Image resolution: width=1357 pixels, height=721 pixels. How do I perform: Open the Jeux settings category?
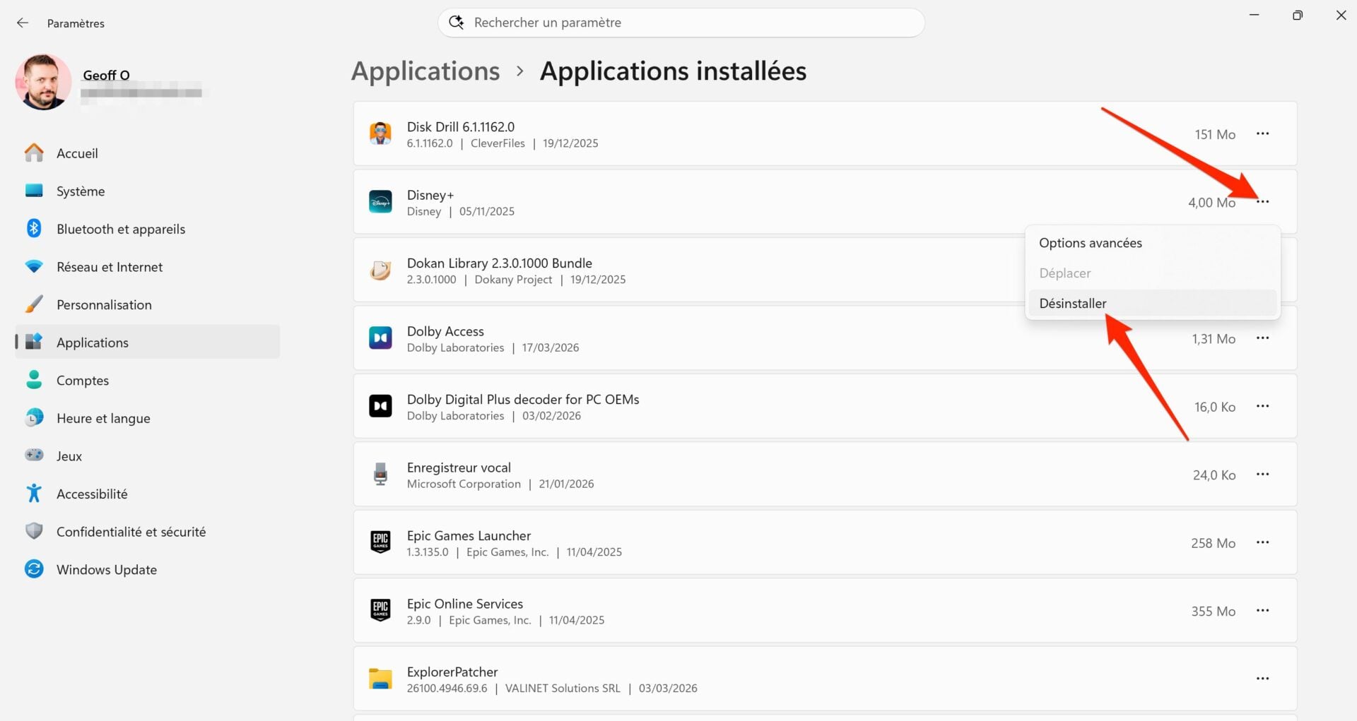69,455
